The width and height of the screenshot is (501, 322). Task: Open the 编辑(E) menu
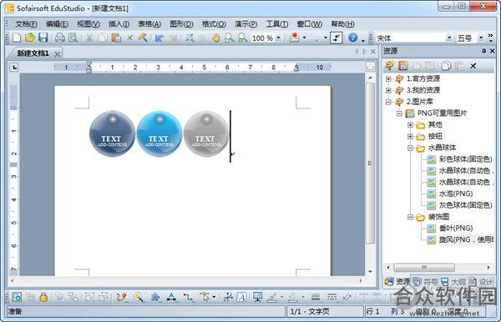[x=57, y=24]
